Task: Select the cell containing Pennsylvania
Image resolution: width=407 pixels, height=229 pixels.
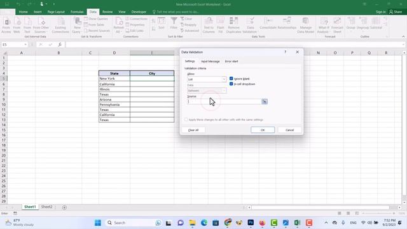Action: pyautogui.click(x=114, y=104)
